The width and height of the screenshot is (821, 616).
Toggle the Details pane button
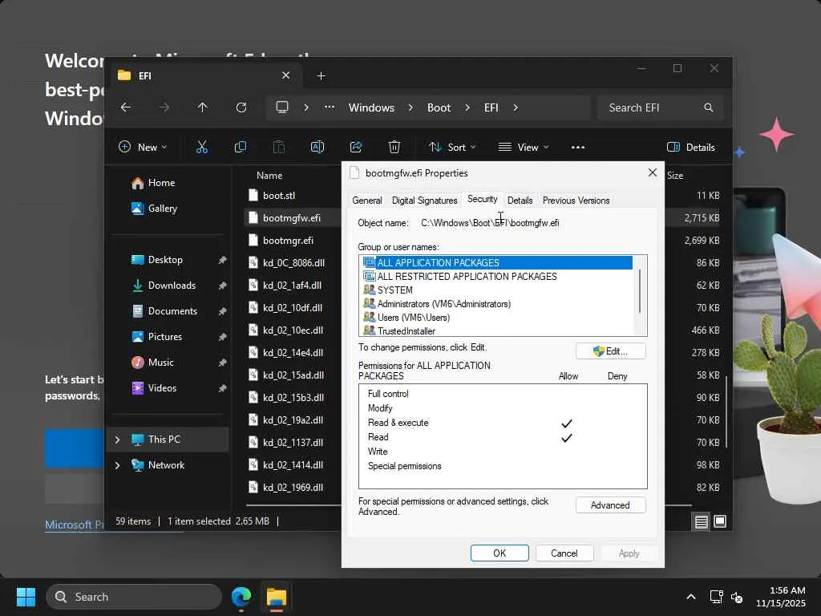click(691, 148)
